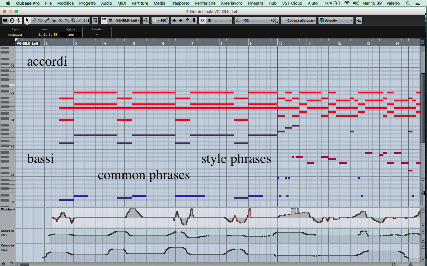Select the Line drawing tool
The width and height of the screenshot is (427, 266).
[80, 20]
